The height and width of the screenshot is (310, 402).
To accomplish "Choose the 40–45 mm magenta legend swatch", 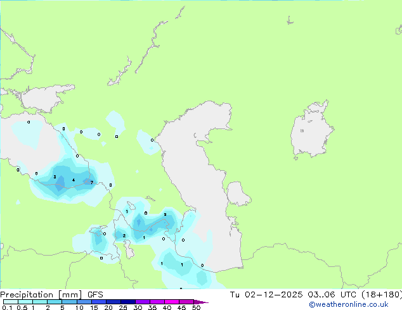I will 172,302.
